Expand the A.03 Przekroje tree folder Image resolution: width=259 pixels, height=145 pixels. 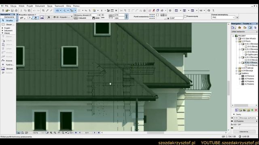(x=236, y=68)
